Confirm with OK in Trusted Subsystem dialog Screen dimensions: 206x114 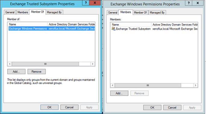[x=49, y=107]
